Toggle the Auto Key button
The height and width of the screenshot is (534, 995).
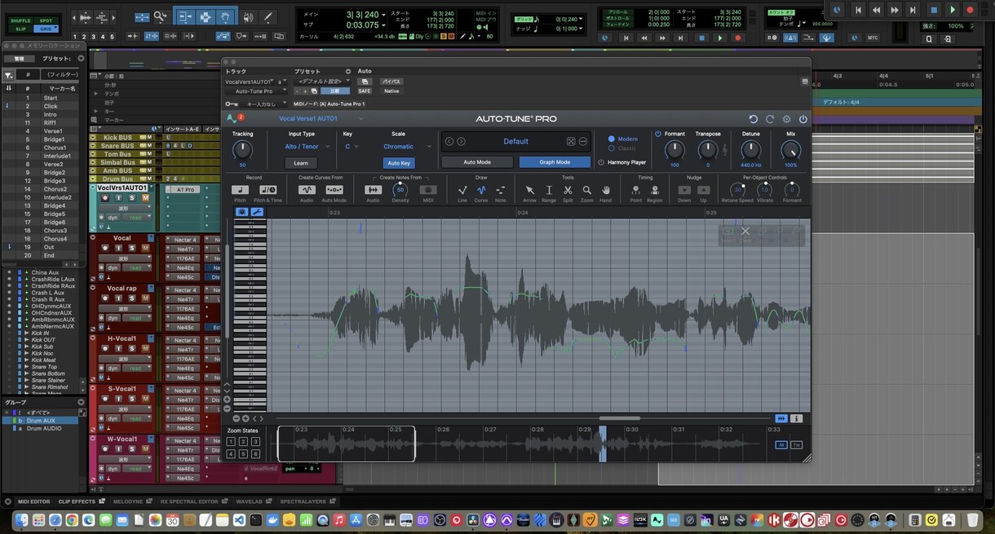coord(399,163)
